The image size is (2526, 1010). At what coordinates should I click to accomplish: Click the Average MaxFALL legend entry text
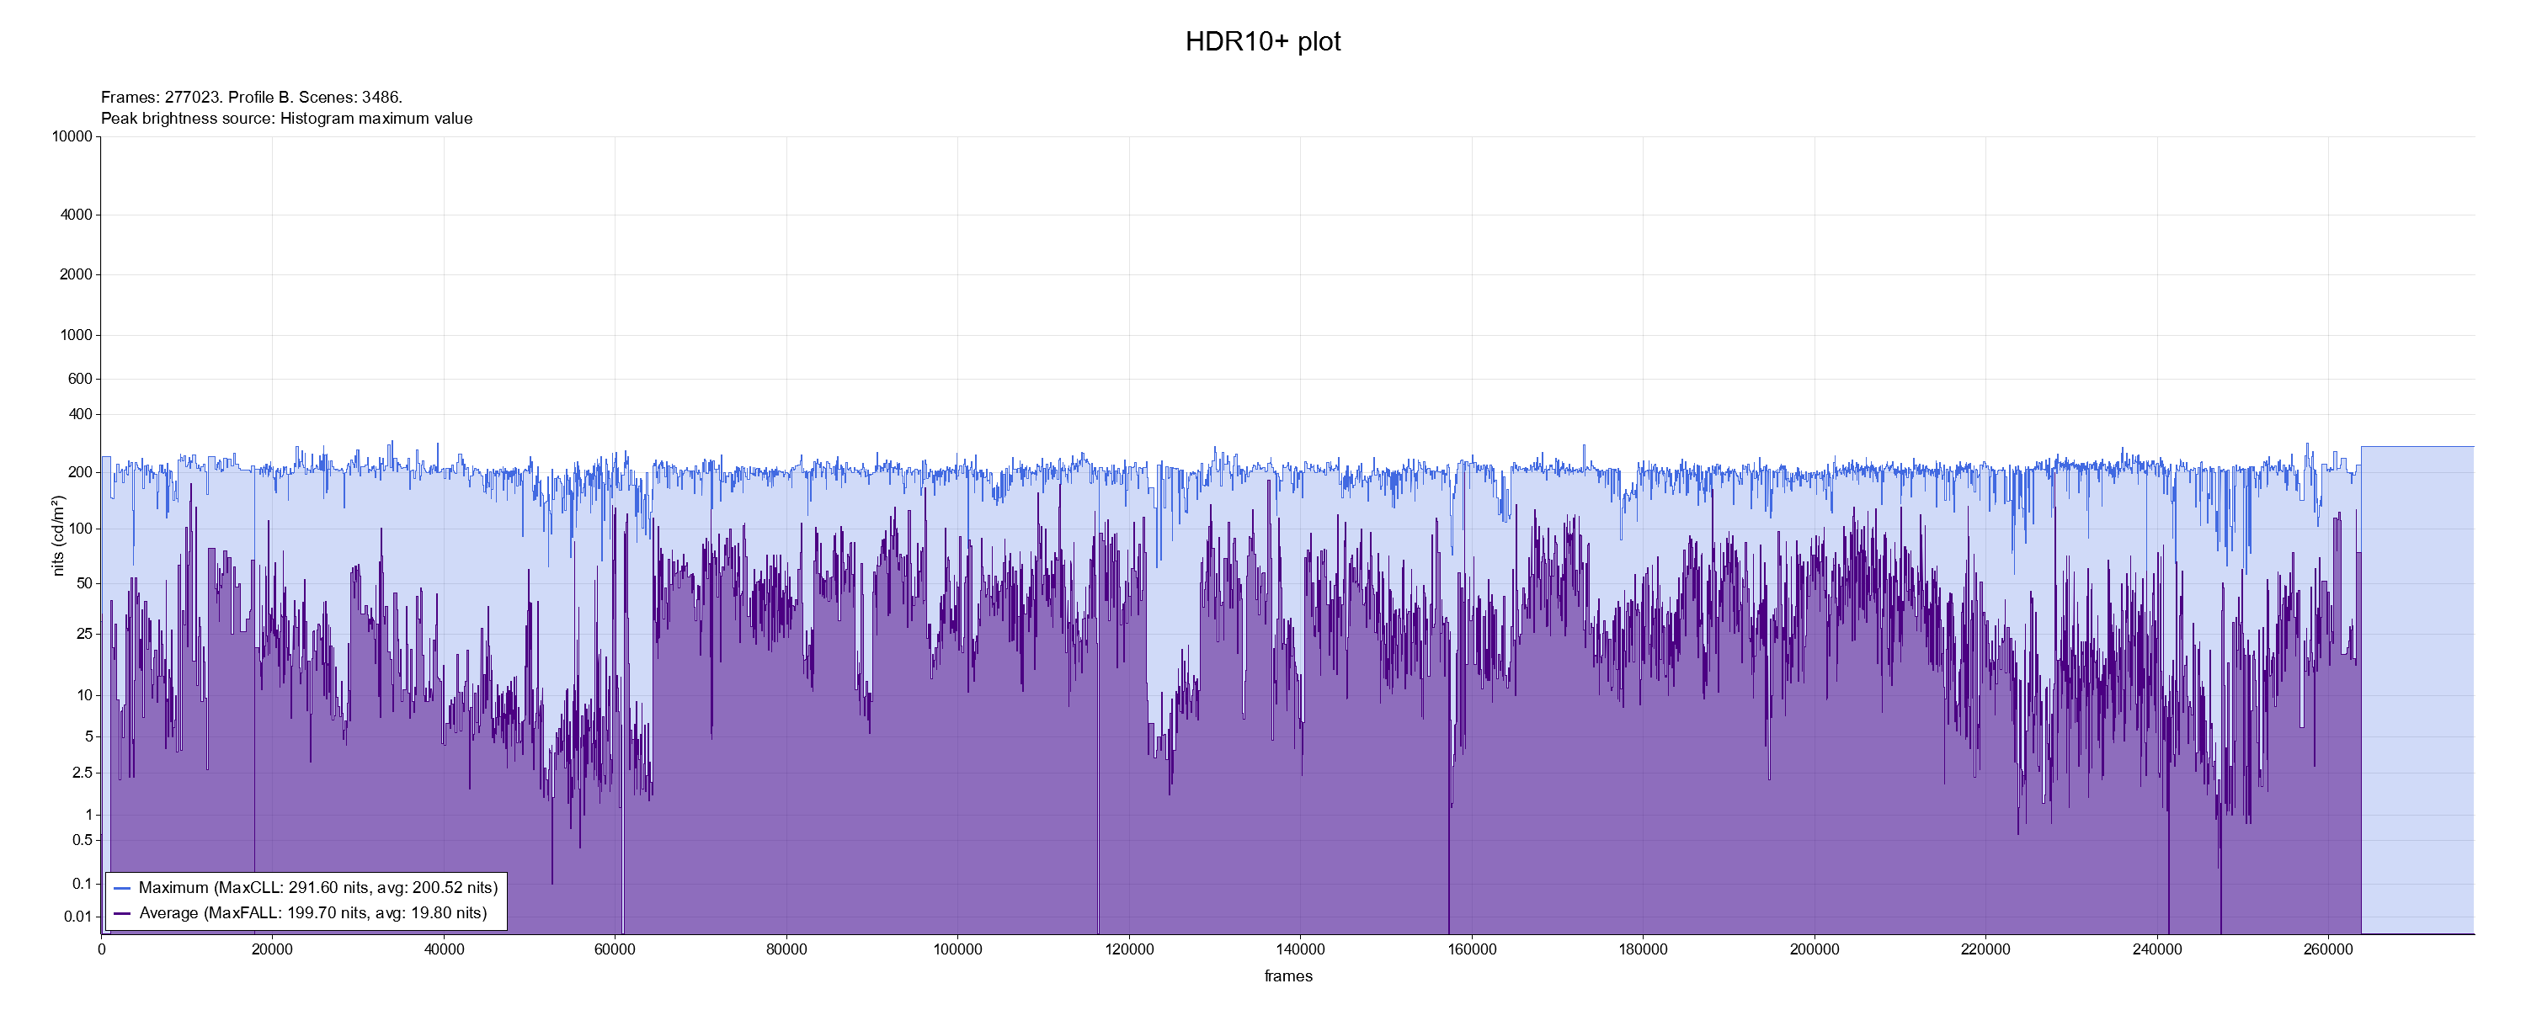click(x=313, y=914)
